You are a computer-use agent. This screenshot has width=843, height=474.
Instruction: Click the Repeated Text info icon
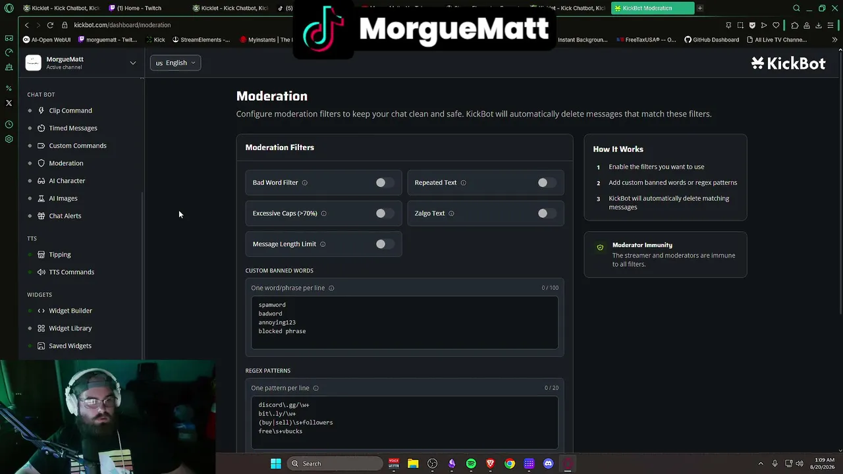pos(463,182)
